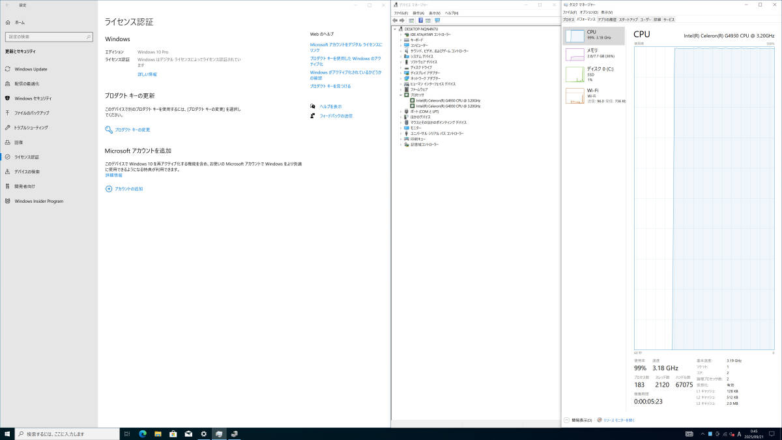
Task: Collapse the DESKTOP-NQN4N7U root node
Action: tap(395, 29)
